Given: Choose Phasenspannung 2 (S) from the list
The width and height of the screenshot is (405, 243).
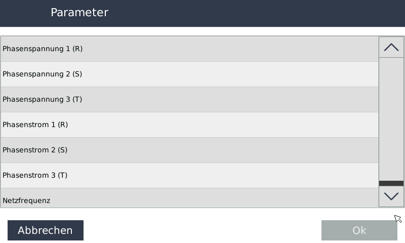Looking at the screenshot, I should pyautogui.click(x=189, y=74).
